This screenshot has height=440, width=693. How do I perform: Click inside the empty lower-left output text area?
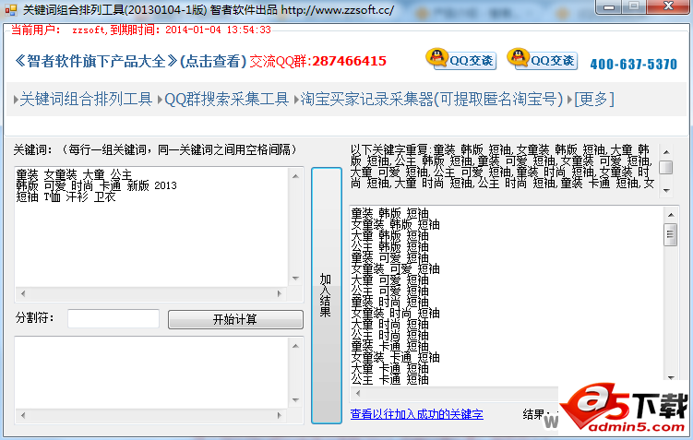151,373
